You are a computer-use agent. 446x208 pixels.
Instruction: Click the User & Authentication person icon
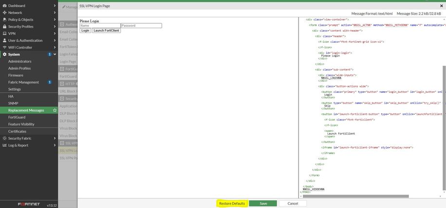tap(4, 40)
